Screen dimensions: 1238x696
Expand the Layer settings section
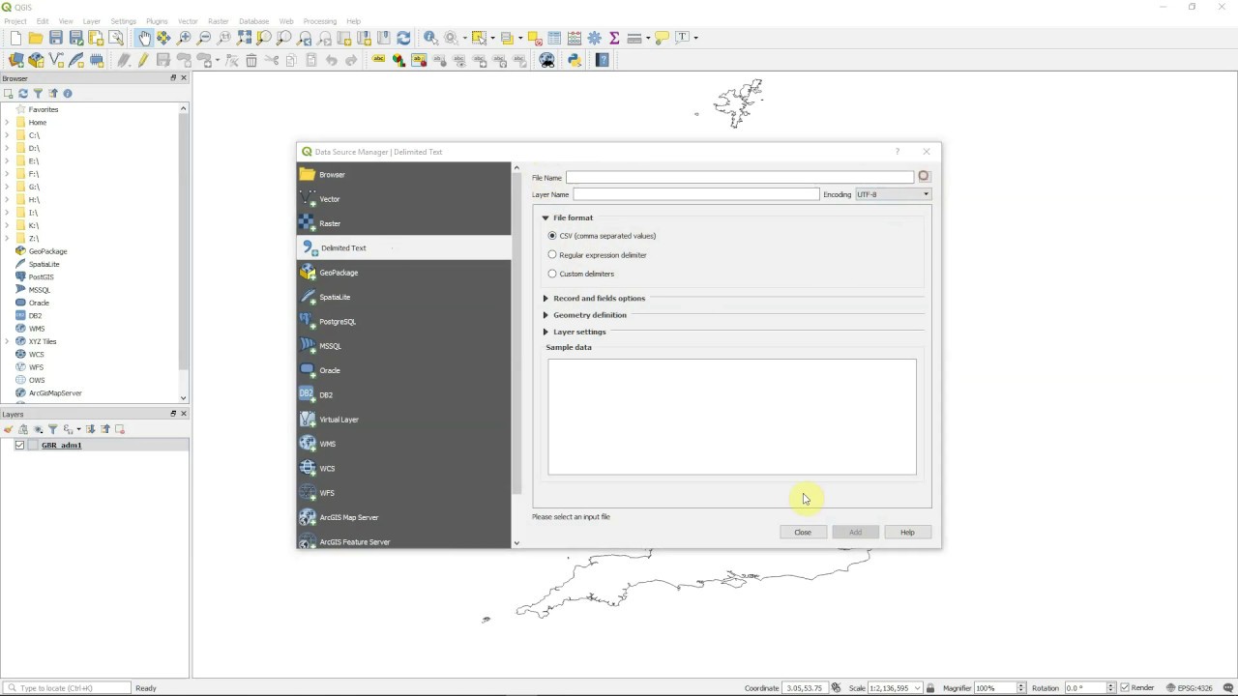545,333
